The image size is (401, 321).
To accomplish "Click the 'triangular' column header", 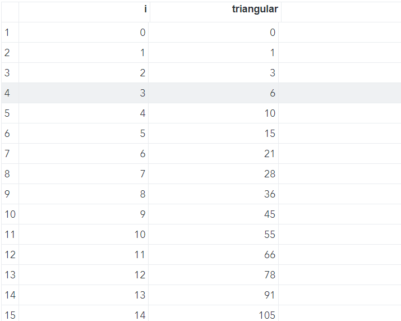I will pyautogui.click(x=215, y=10).
